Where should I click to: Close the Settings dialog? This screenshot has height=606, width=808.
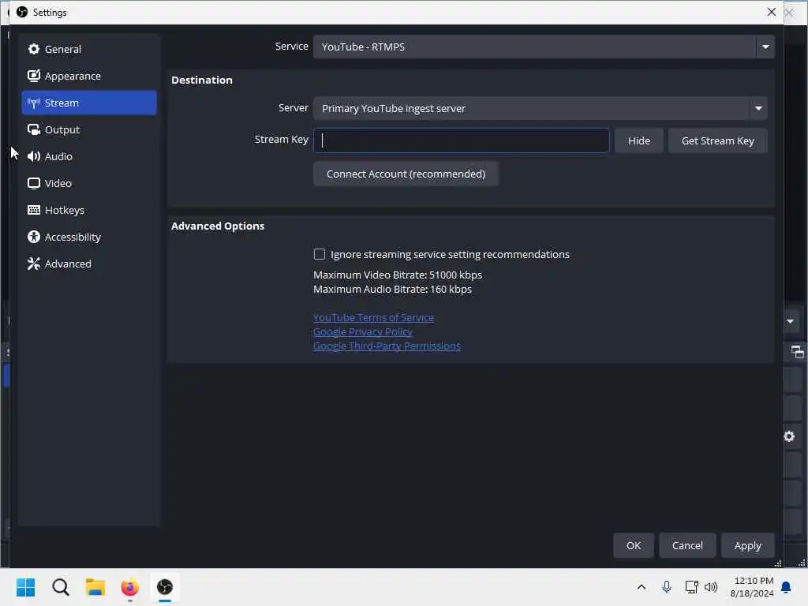pyautogui.click(x=771, y=12)
